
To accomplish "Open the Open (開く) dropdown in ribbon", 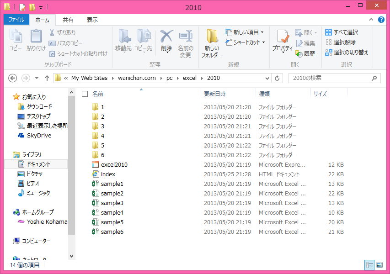I will click(x=306, y=32).
